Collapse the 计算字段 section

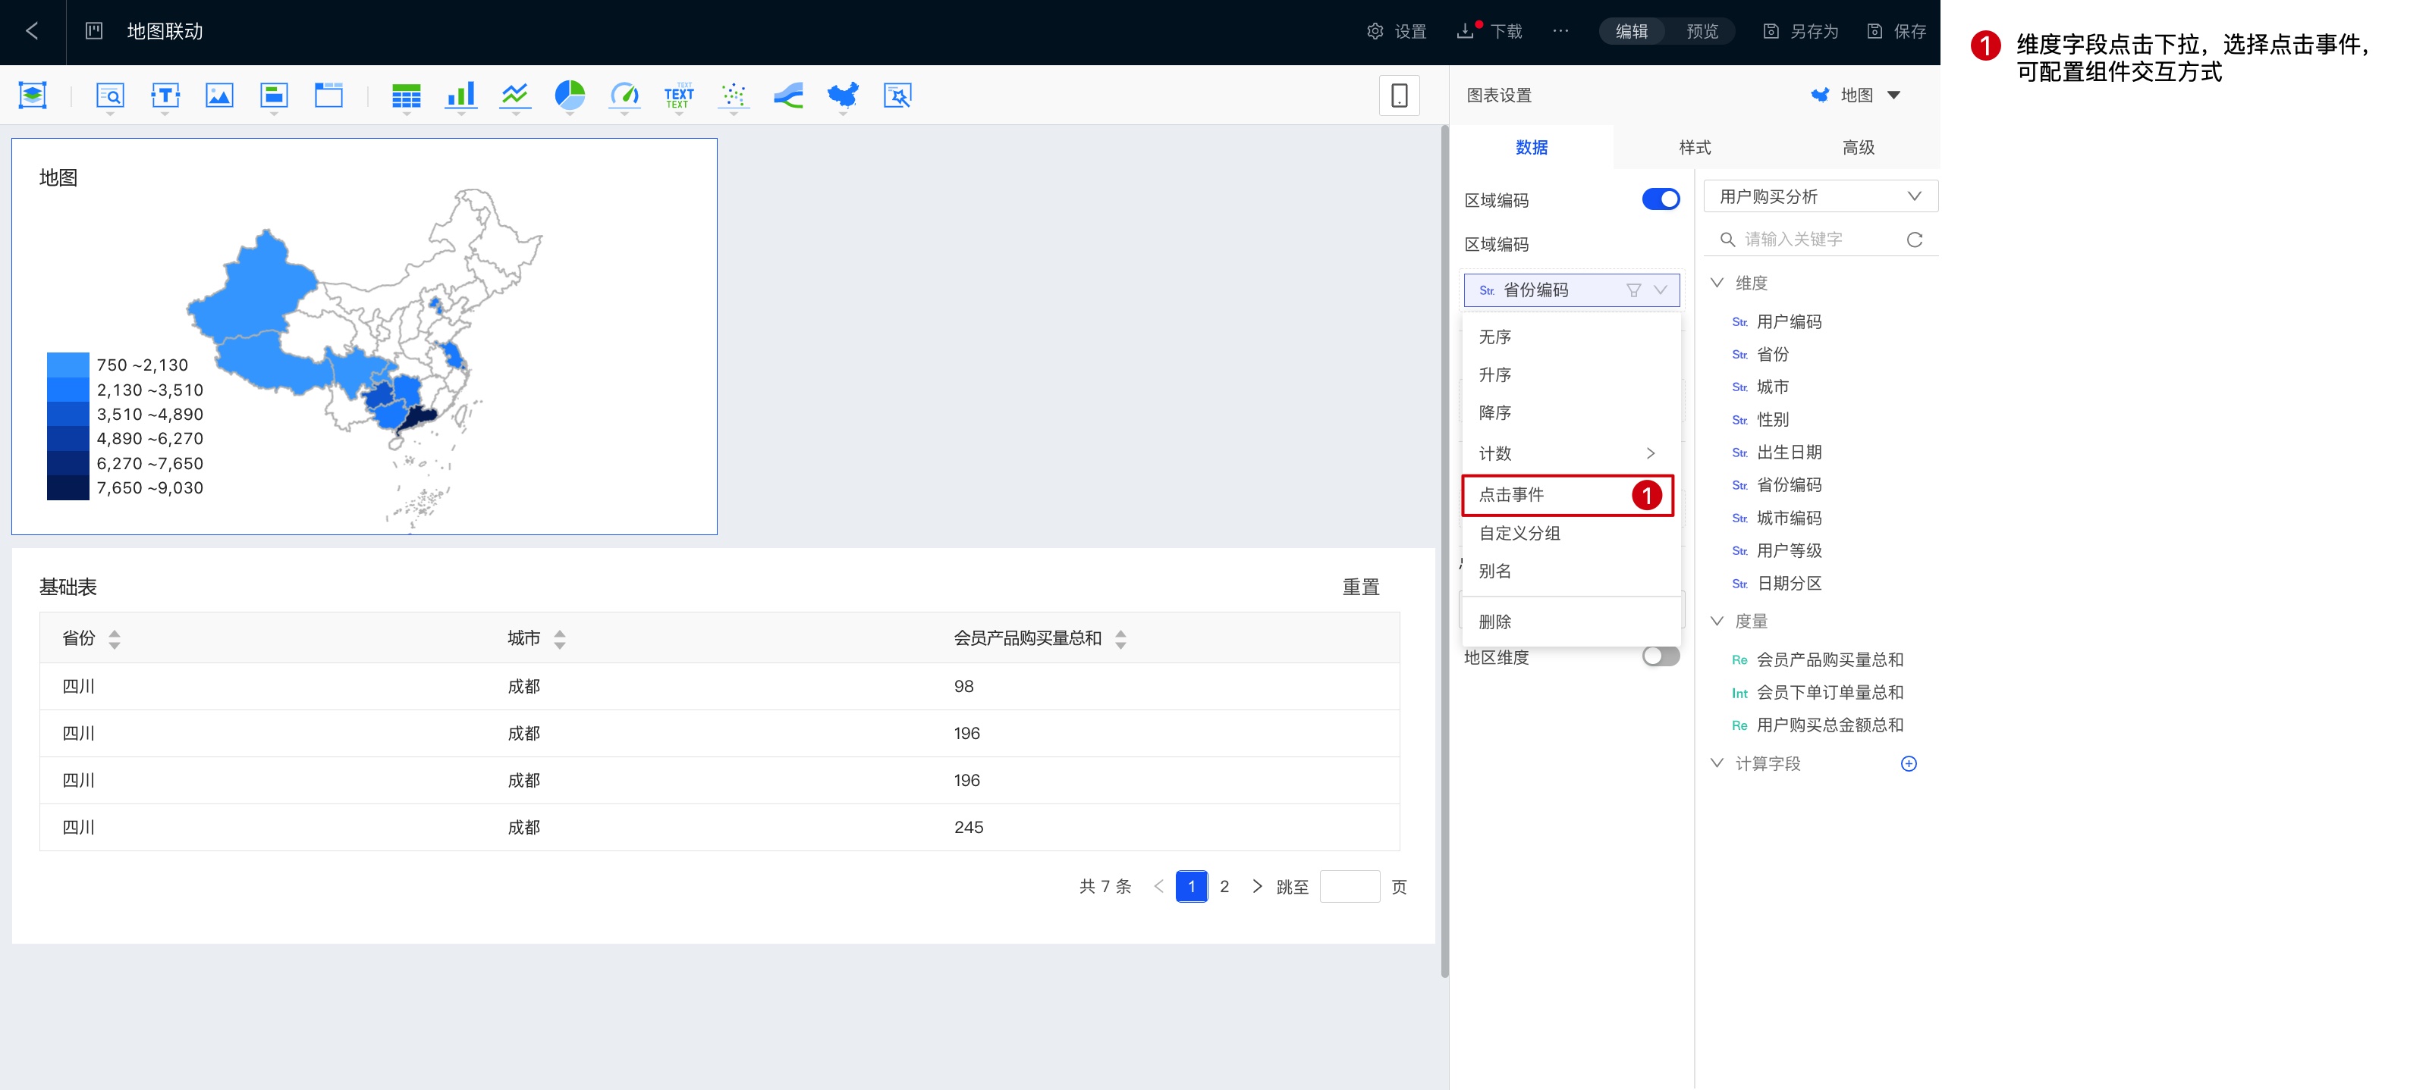(x=1717, y=763)
